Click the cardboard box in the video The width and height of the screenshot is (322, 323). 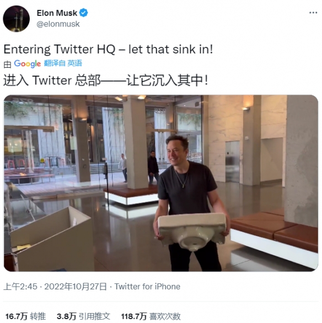(x=51, y=239)
